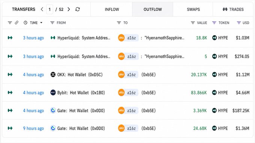This screenshot has width=255, height=143.
Task: Select the 20.137K value cell
Action: (x=199, y=74)
